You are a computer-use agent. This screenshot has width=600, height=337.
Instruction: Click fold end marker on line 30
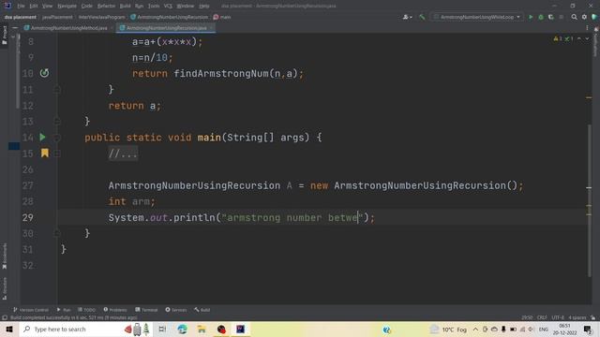click(57, 233)
